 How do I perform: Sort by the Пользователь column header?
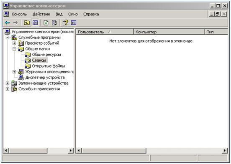[105, 32]
